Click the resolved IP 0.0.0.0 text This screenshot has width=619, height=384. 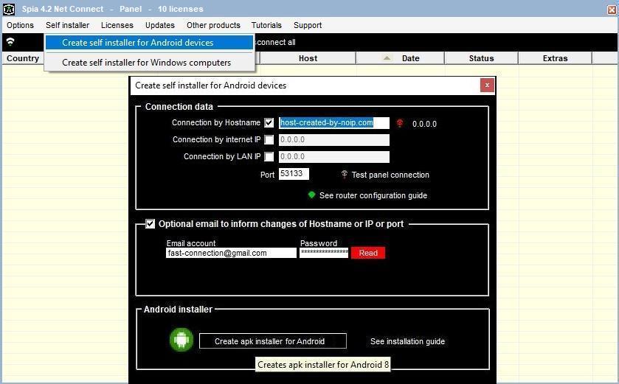tap(424, 124)
